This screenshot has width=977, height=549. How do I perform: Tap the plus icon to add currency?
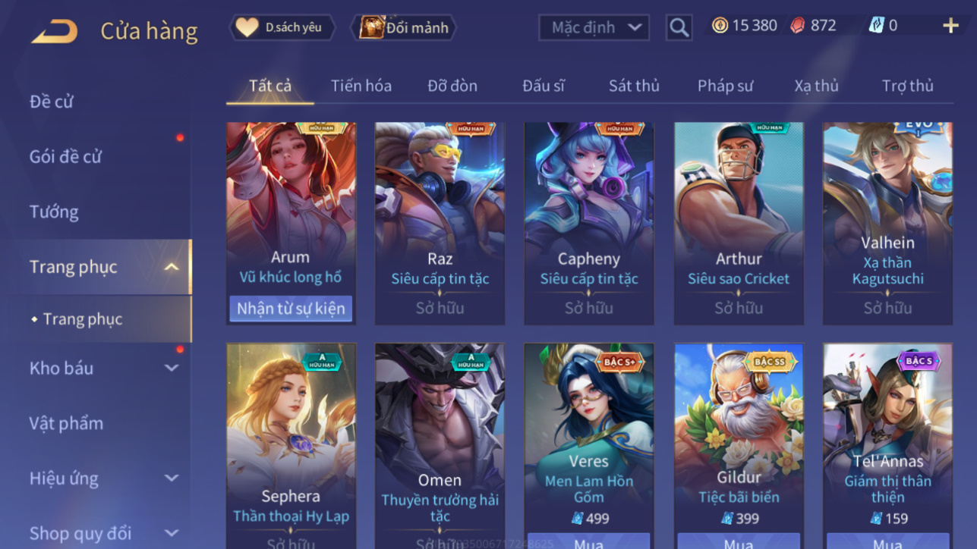(950, 26)
